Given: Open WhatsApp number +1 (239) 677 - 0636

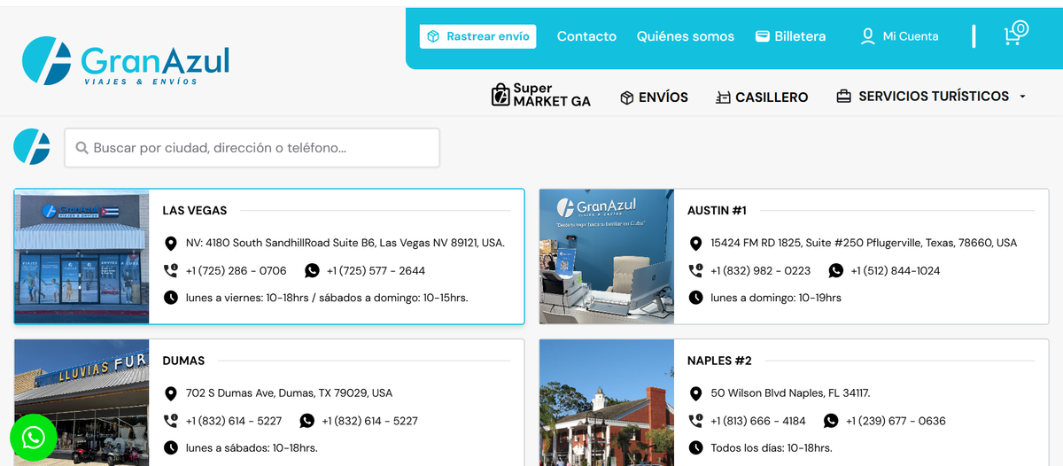Looking at the screenshot, I should [x=896, y=422].
